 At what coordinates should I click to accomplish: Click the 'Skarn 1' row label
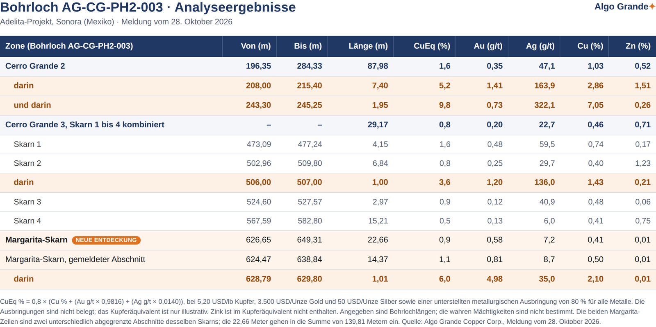pyautogui.click(x=27, y=144)
